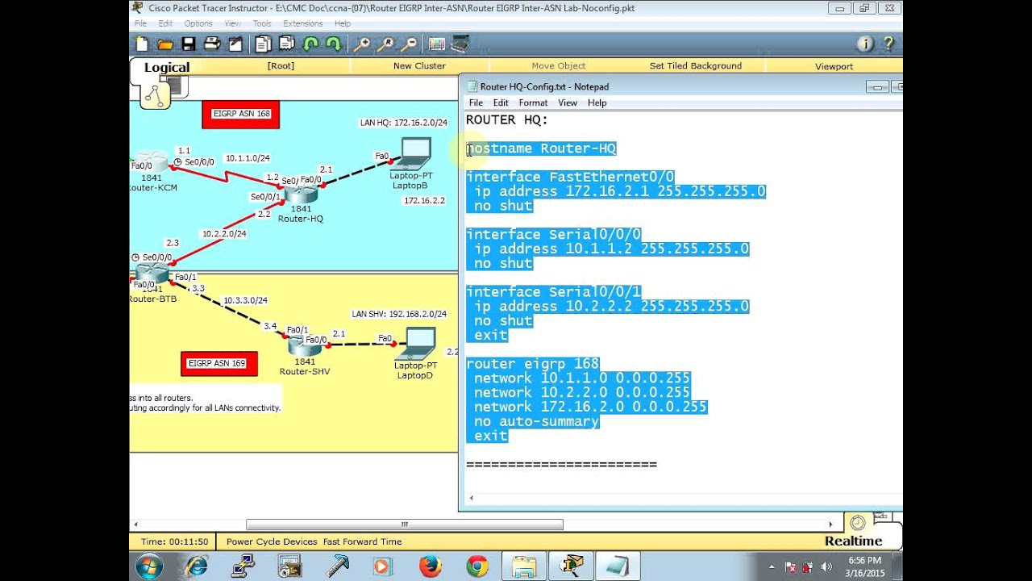Open the Notepad Edit menu
The image size is (1032, 581).
pos(501,102)
